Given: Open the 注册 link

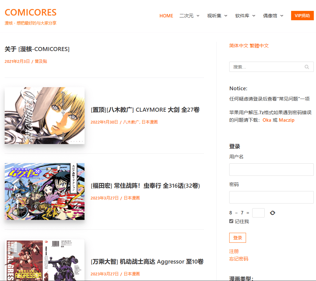Looking at the screenshot, I should 234,251.
